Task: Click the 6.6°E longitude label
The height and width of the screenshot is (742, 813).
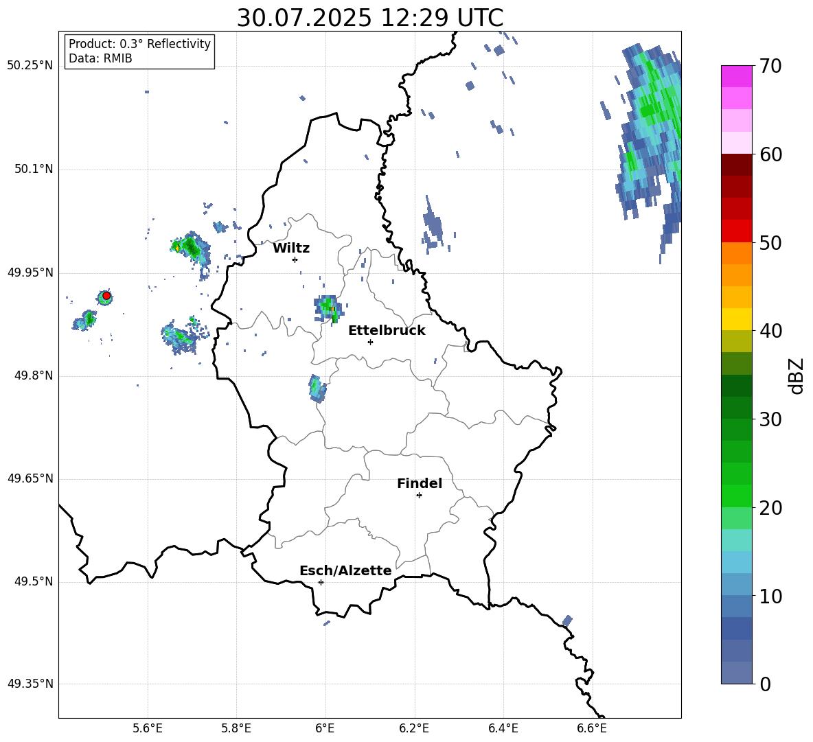Action: [x=592, y=728]
